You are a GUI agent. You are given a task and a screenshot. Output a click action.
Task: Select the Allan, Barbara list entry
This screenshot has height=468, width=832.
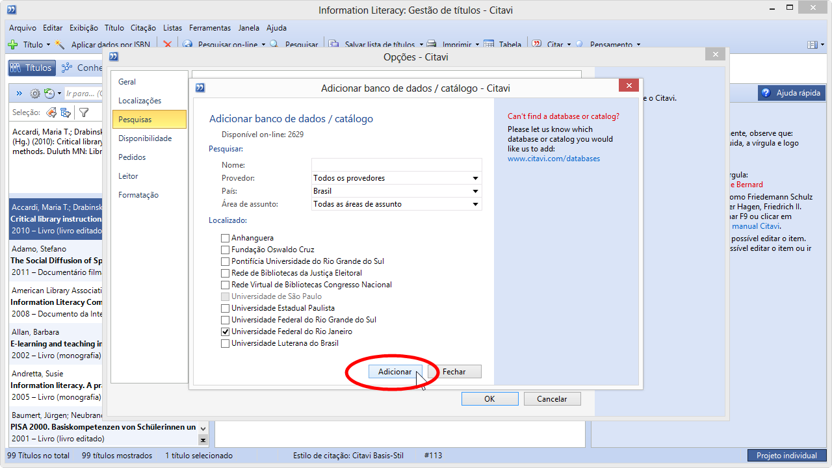click(x=55, y=344)
